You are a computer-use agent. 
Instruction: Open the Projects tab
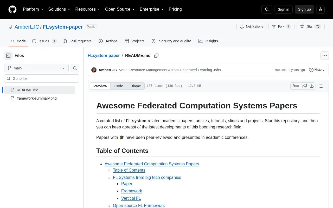click(x=135, y=41)
